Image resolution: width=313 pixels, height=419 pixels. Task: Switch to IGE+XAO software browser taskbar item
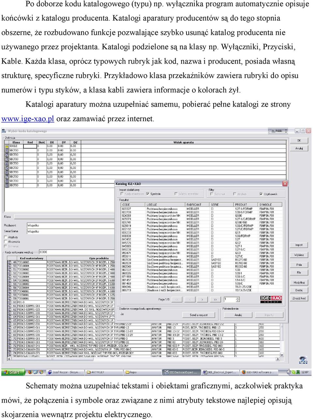pos(259,372)
